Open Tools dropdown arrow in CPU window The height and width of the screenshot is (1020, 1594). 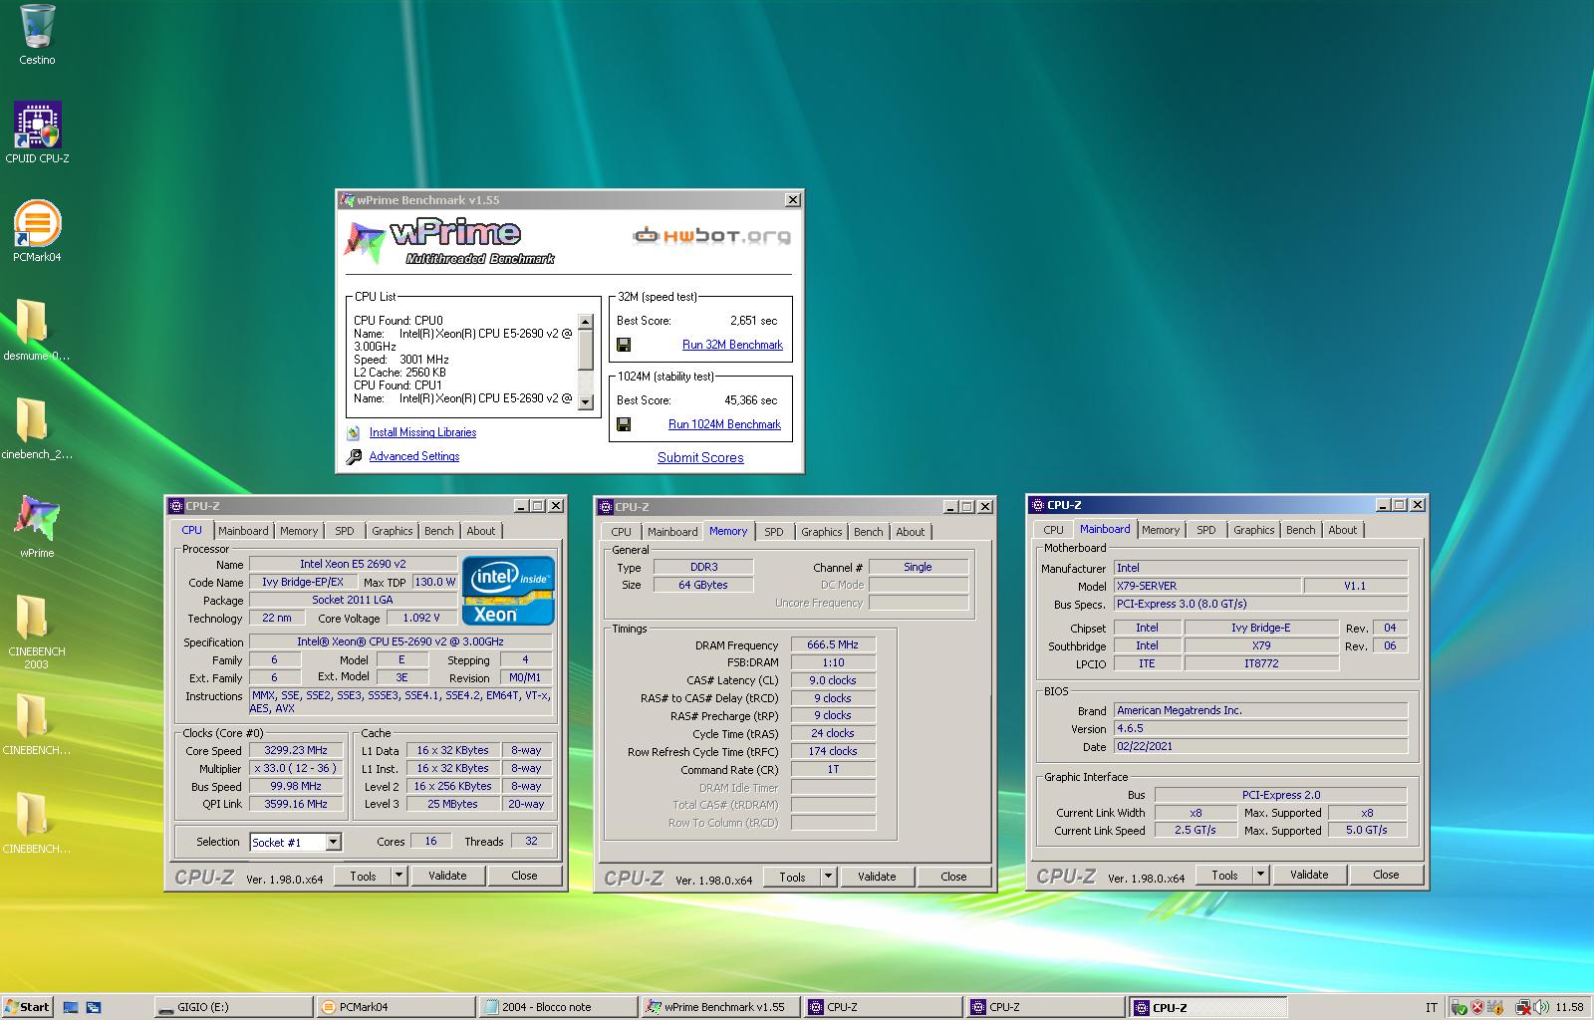click(x=398, y=877)
